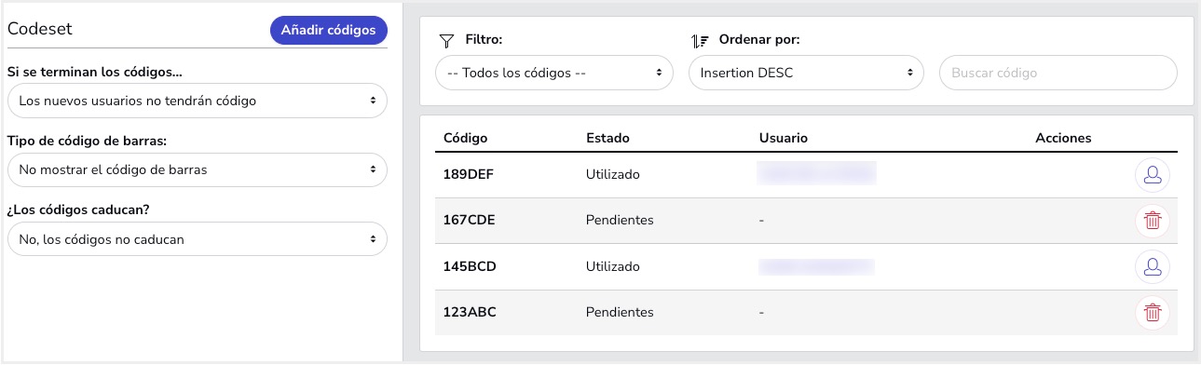The height and width of the screenshot is (365, 1201).
Task: Open user profile icon for code 189DEF
Action: click(1153, 174)
